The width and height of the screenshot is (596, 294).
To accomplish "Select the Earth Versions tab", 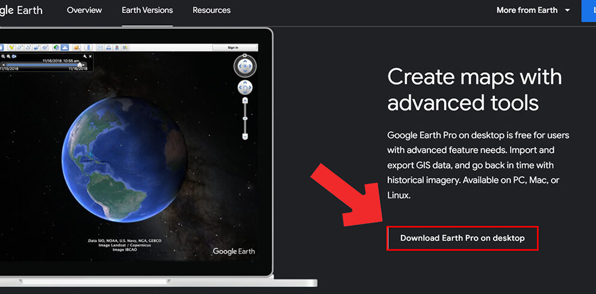I will [147, 10].
